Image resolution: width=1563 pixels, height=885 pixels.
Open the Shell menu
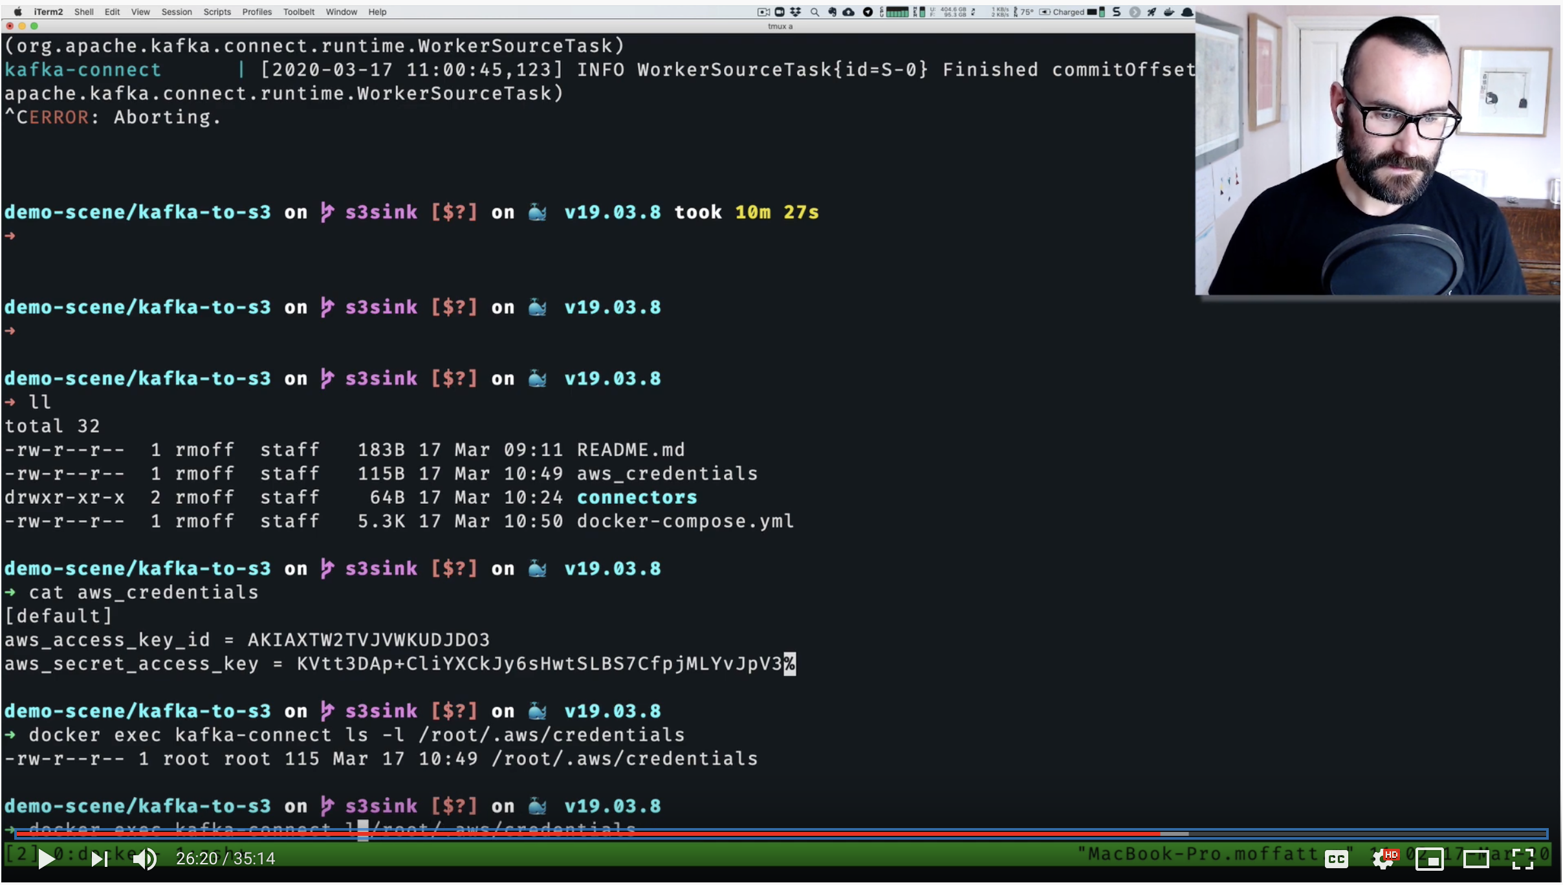click(84, 12)
